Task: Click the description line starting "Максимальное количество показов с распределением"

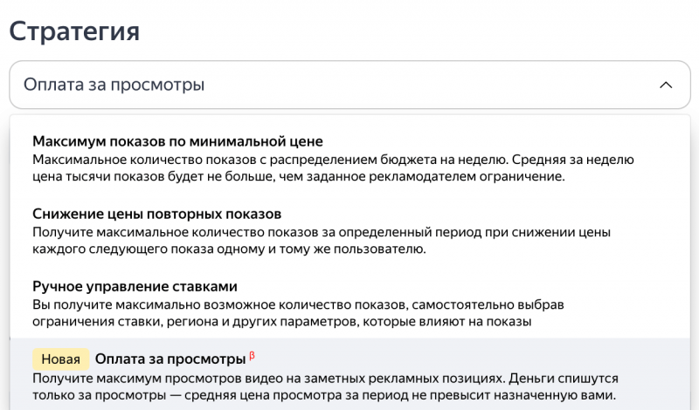Action: 262,160
